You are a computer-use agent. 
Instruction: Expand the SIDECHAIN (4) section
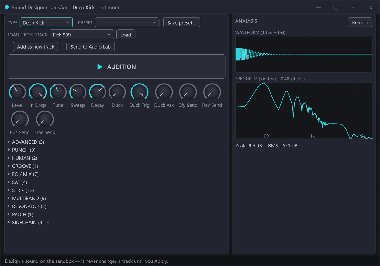[26, 222]
